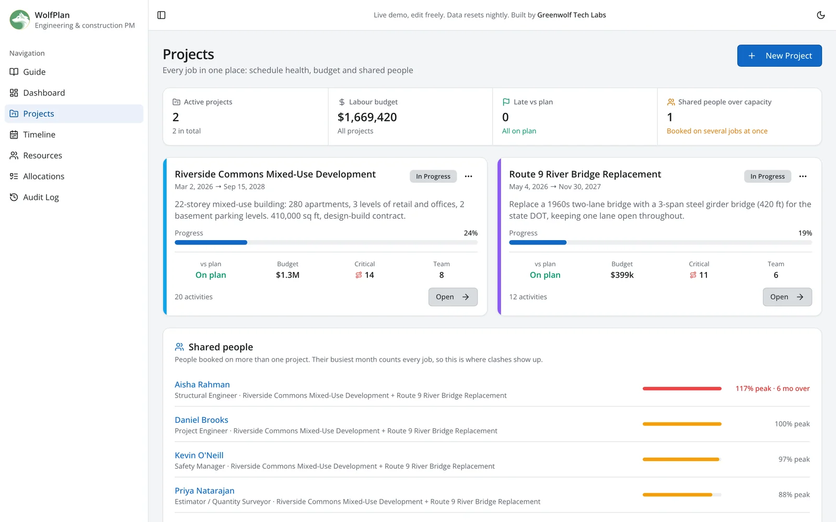The image size is (836, 522).
Task: Click the Resources people icon
Action: click(x=14, y=156)
